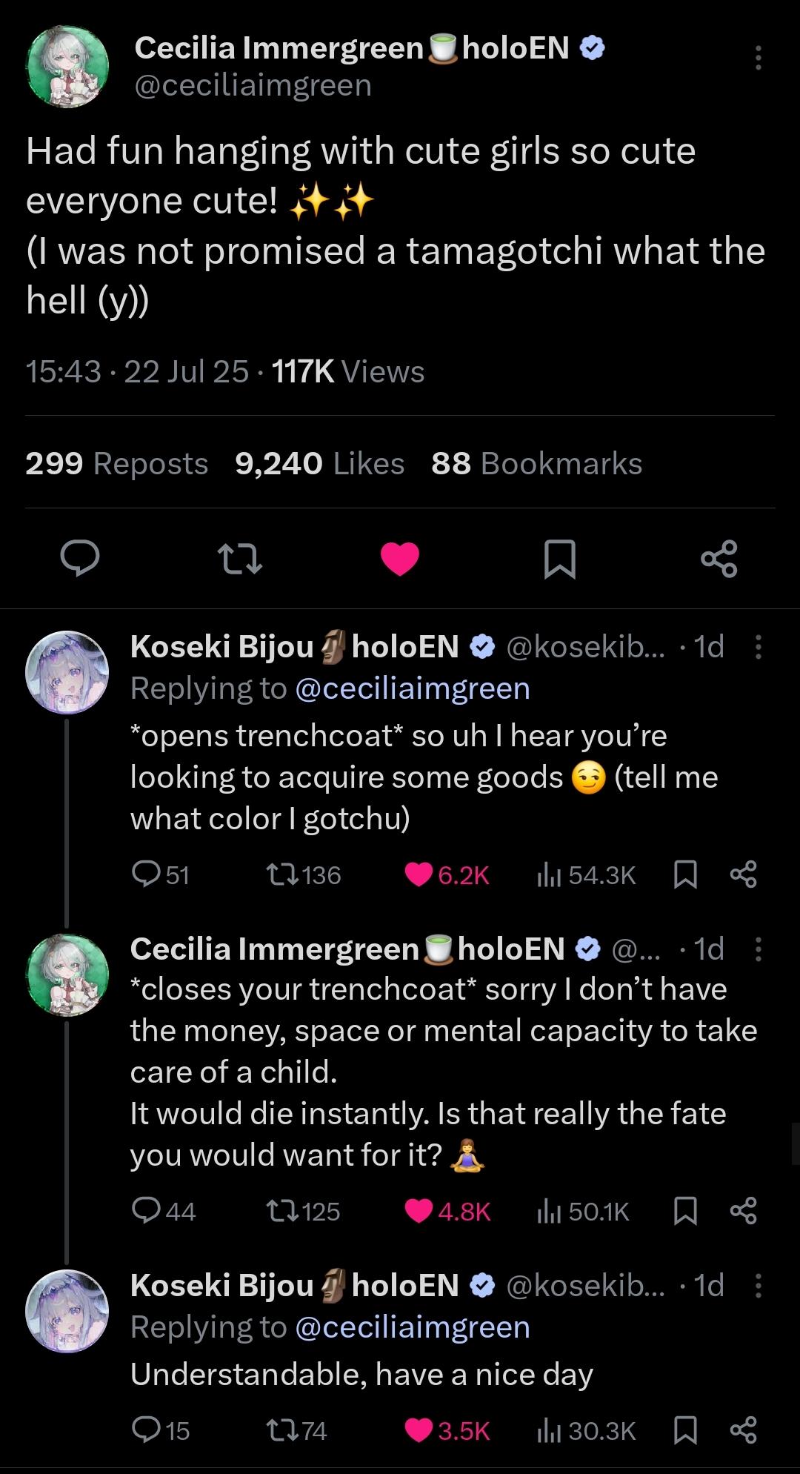Open options menu on trenchcoat reply
Image resolution: width=800 pixels, height=1474 pixels.
click(x=758, y=647)
